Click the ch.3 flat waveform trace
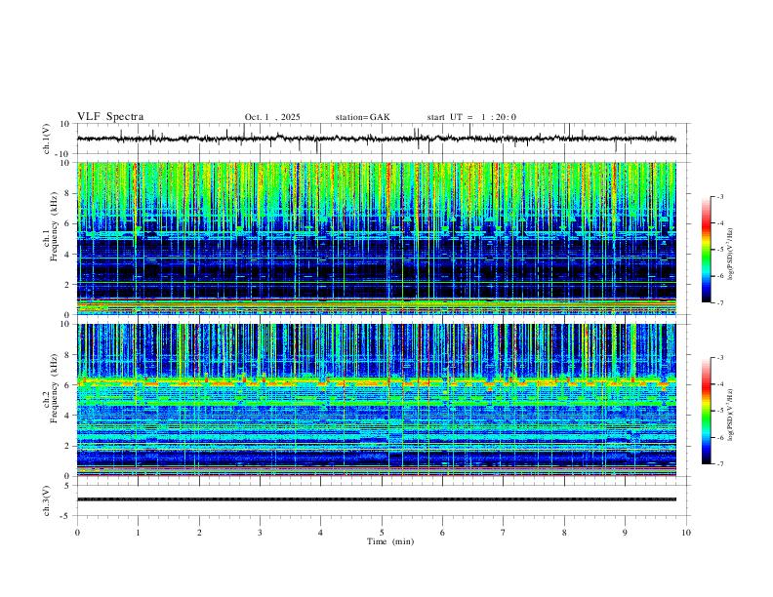This screenshot has height=597, width=773. 377,499
